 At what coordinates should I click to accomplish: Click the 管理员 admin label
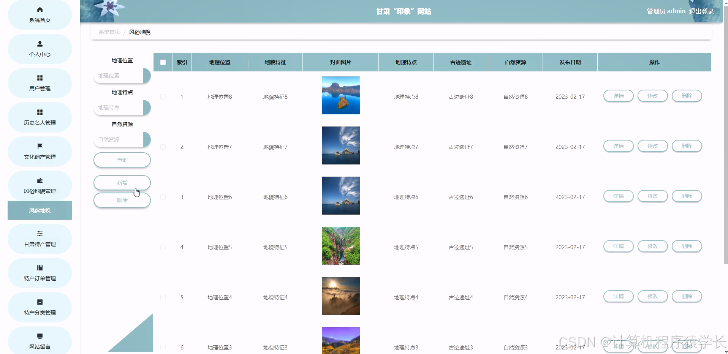click(x=666, y=11)
